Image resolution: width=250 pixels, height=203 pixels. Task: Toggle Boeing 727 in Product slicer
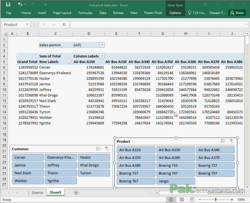tap(215, 166)
